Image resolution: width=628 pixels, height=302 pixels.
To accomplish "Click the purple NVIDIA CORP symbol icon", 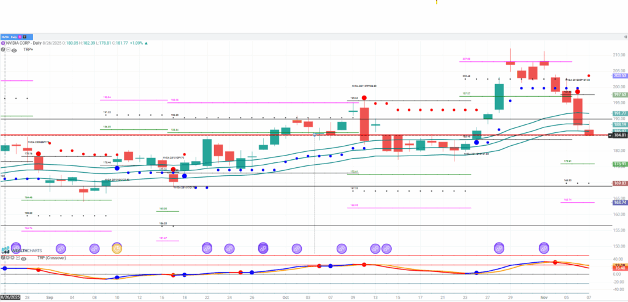I will click(x=3, y=43).
